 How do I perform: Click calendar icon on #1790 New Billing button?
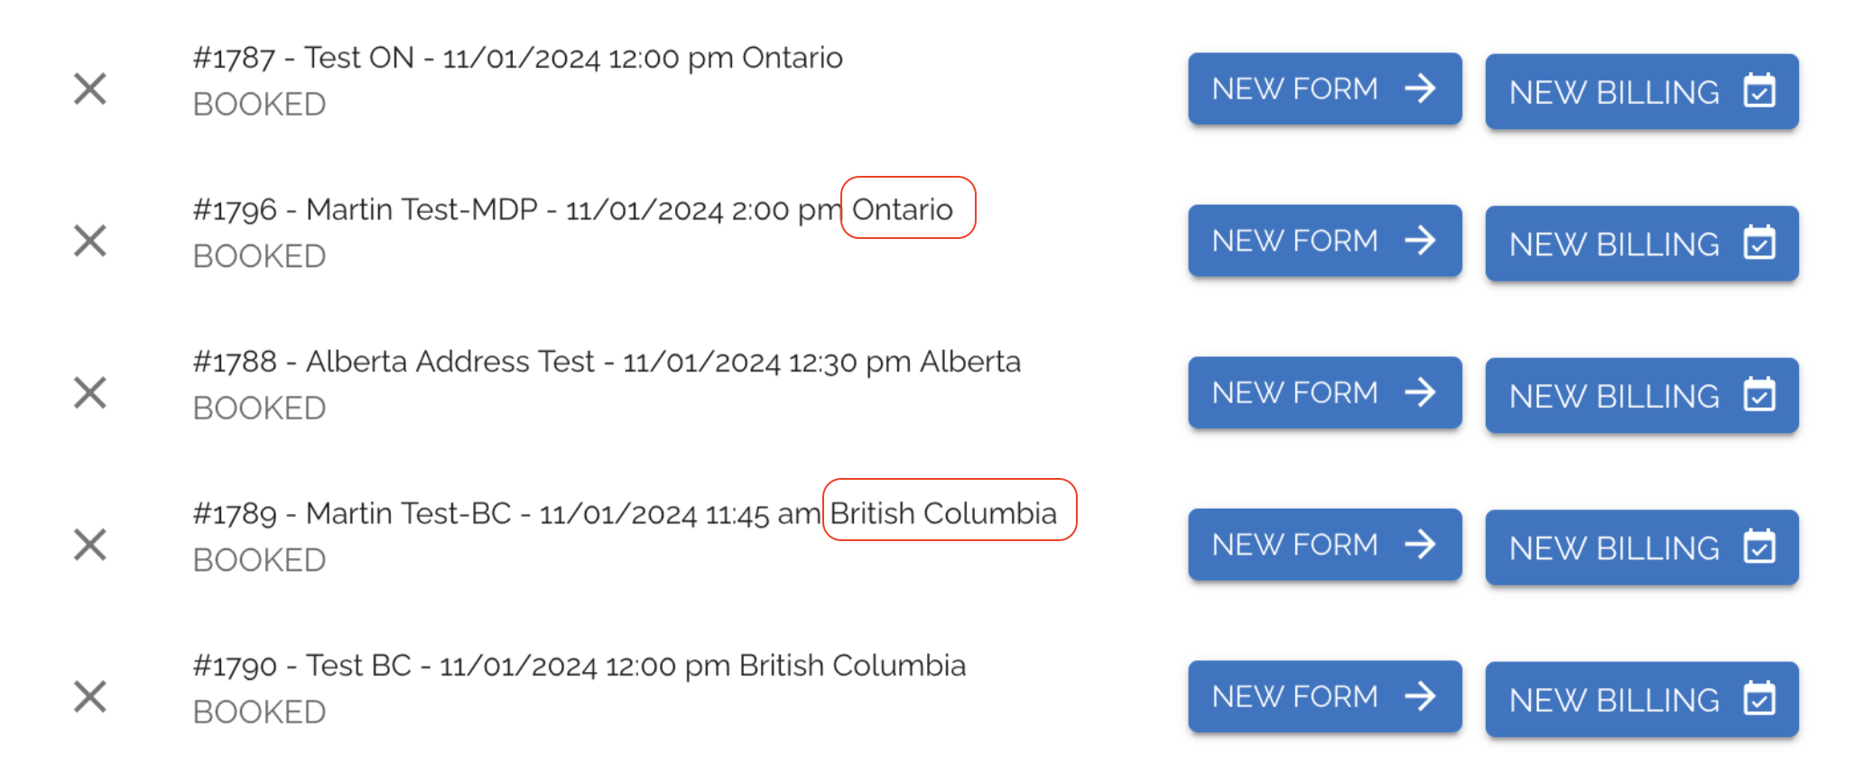(1759, 699)
